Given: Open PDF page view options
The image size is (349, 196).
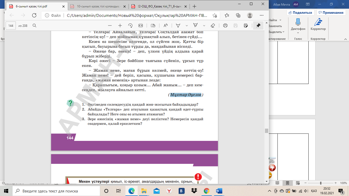Looking at the screenshot, I should pyautogui.click(x=153, y=26).
